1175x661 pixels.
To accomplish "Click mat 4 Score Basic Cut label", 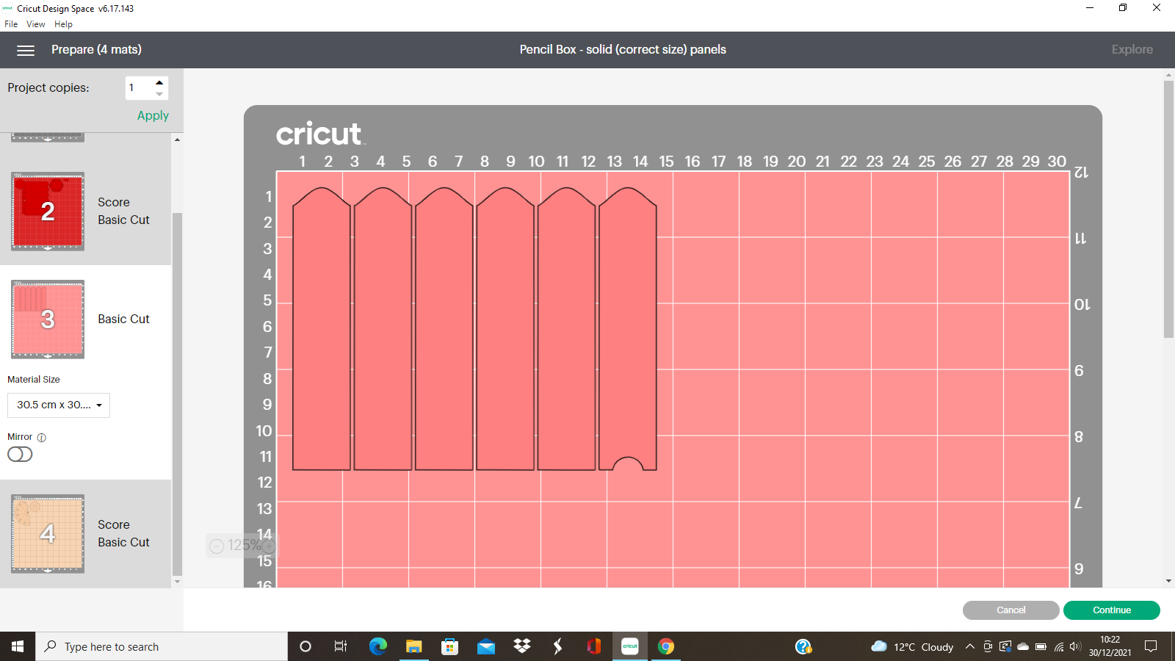I will click(123, 534).
